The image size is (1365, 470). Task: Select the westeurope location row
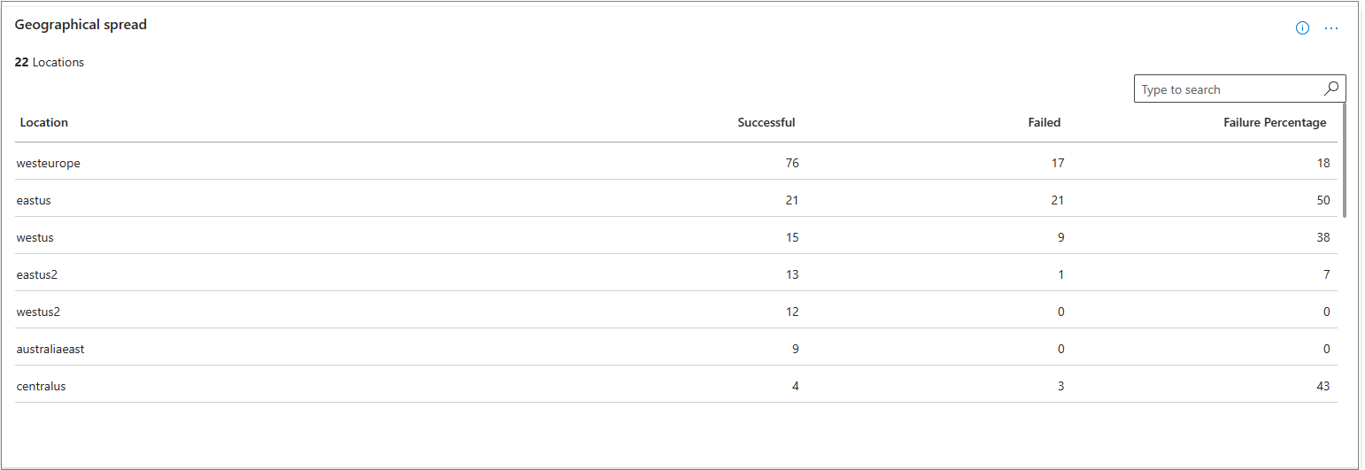[x=49, y=163]
